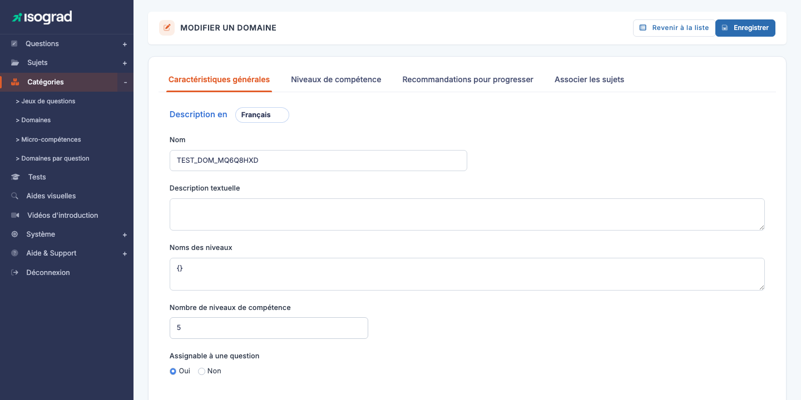
Task: Click the Questions pencil icon in sidebar
Action: 14,44
